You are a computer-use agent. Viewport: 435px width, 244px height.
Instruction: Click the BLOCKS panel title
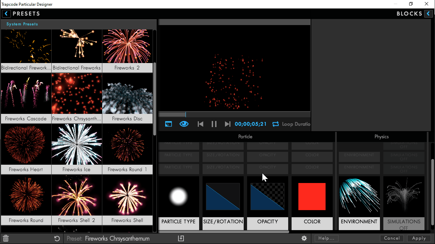tap(410, 14)
